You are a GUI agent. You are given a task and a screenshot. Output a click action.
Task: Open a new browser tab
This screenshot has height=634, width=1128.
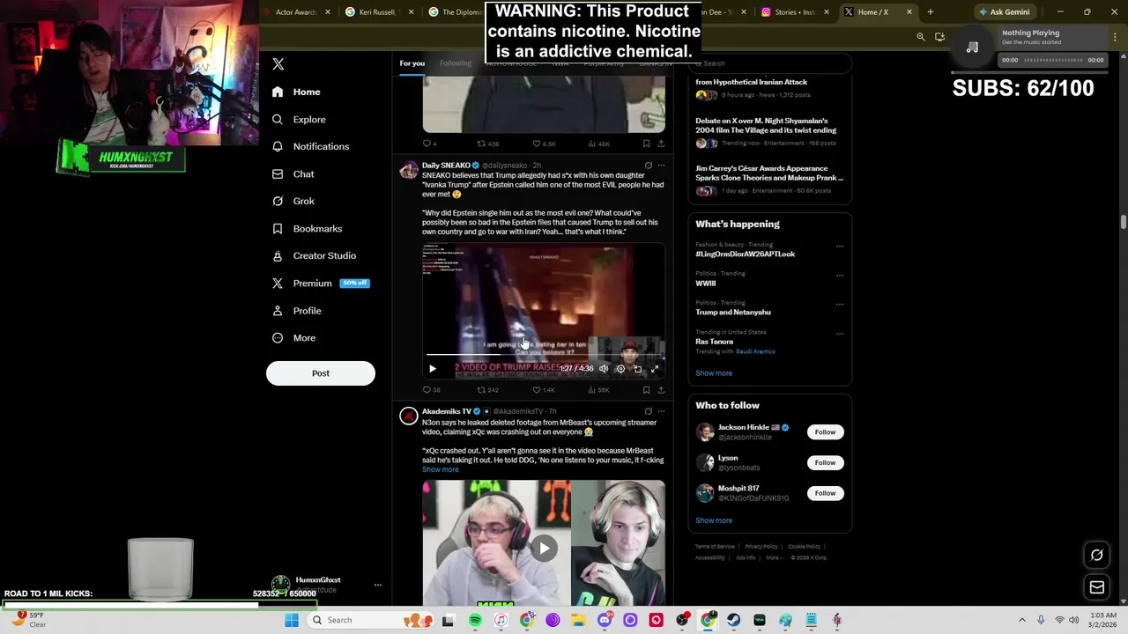point(931,12)
